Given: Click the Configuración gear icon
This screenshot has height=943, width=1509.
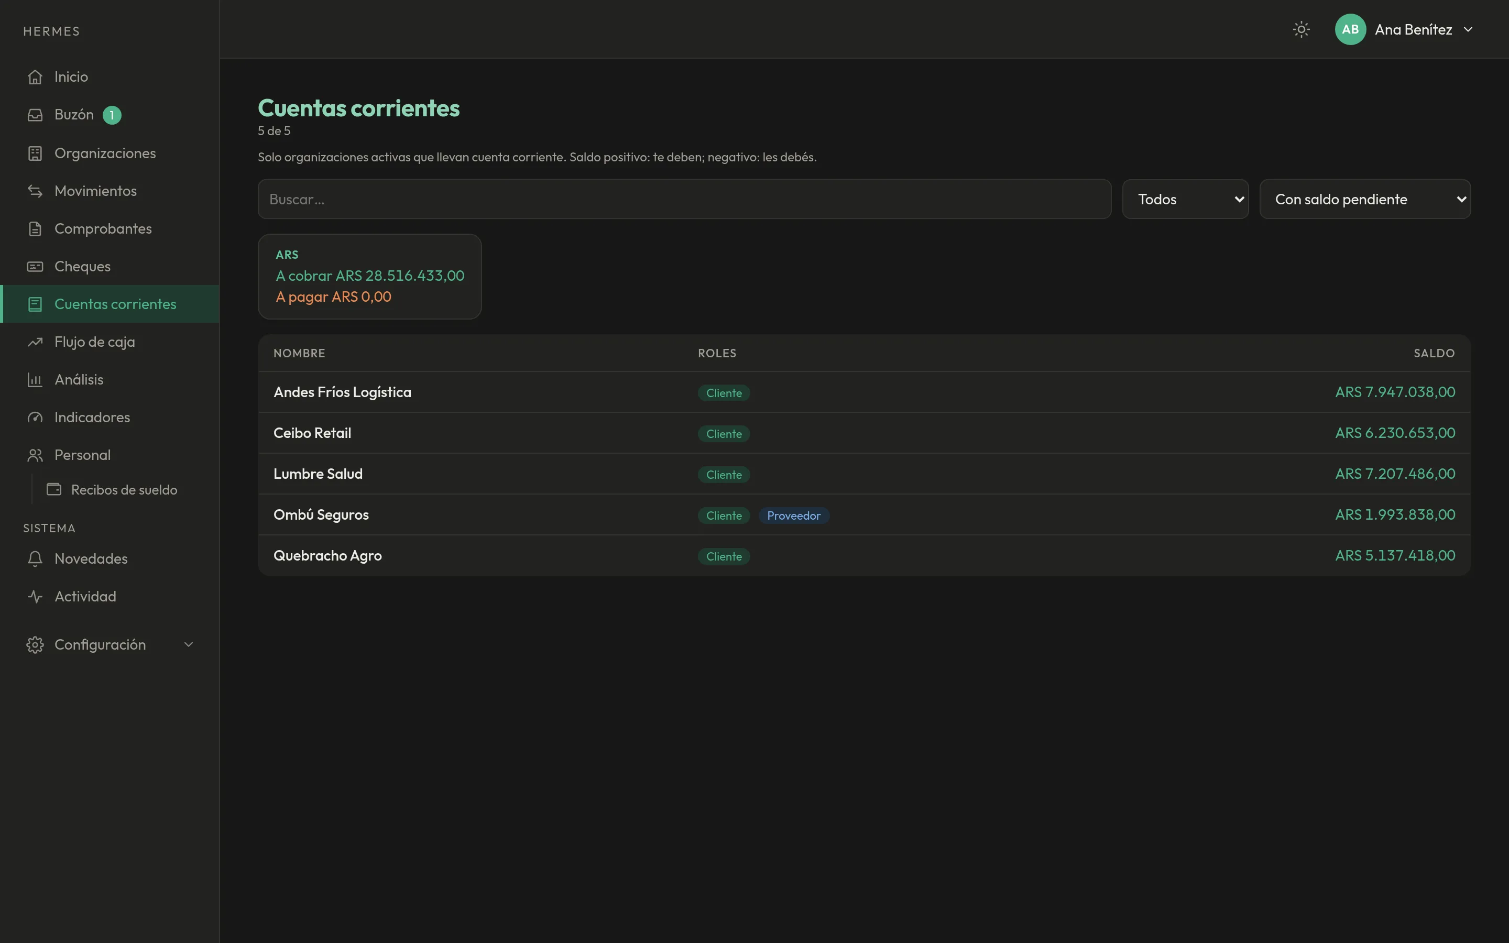Looking at the screenshot, I should coord(35,644).
